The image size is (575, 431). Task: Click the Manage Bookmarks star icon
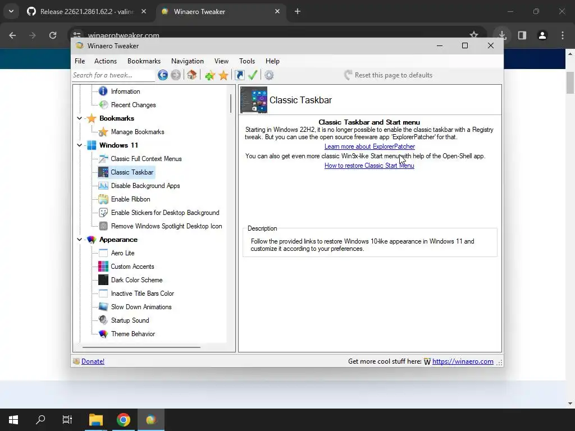pyautogui.click(x=103, y=132)
